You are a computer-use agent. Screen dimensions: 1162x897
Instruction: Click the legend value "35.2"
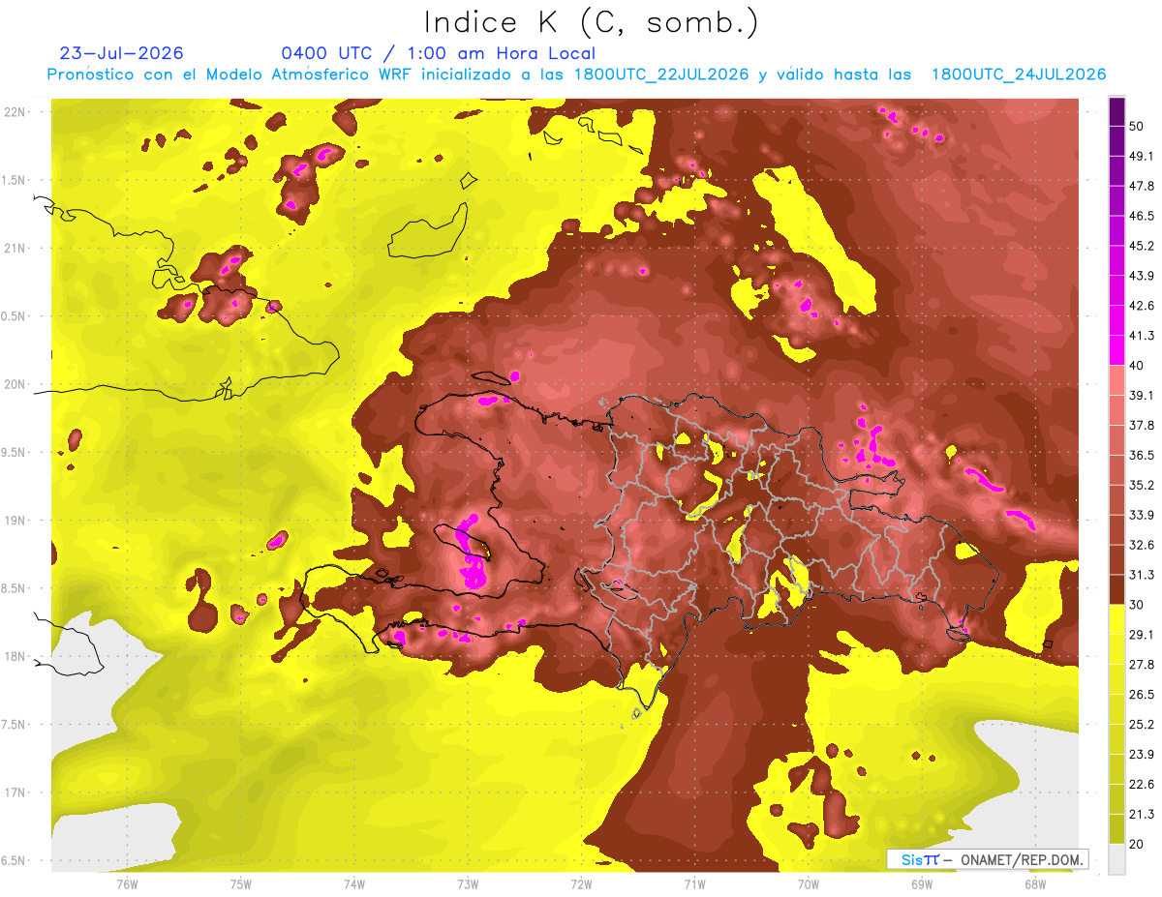pyautogui.click(x=1141, y=485)
